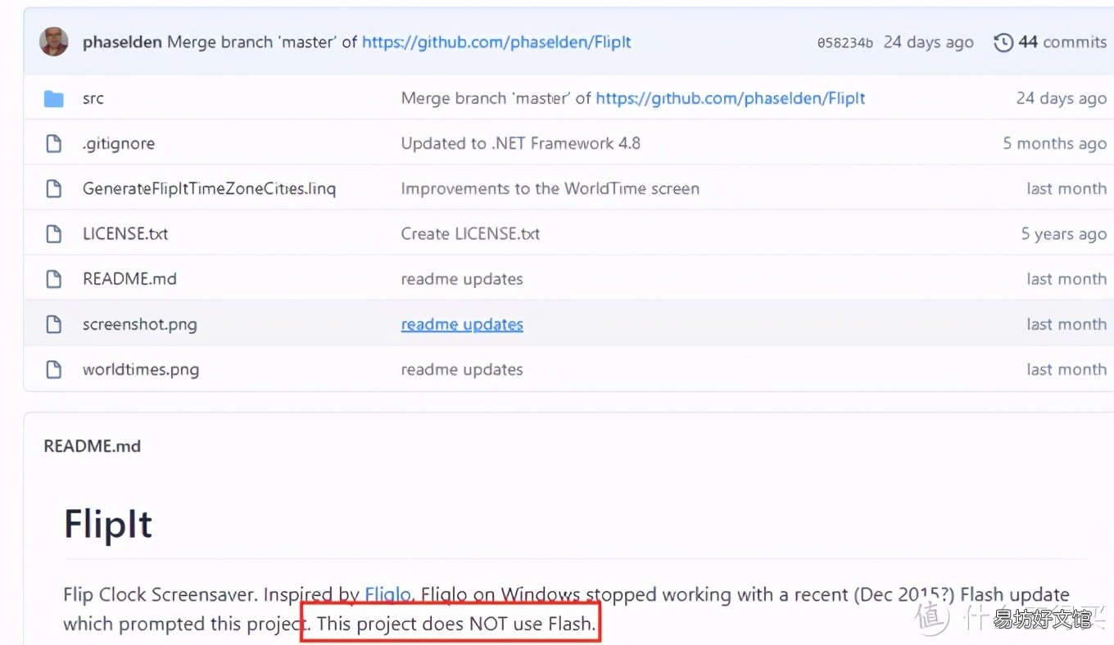Open the 'readme updates' commit on README.md row
1114x645 pixels.
[x=462, y=279]
